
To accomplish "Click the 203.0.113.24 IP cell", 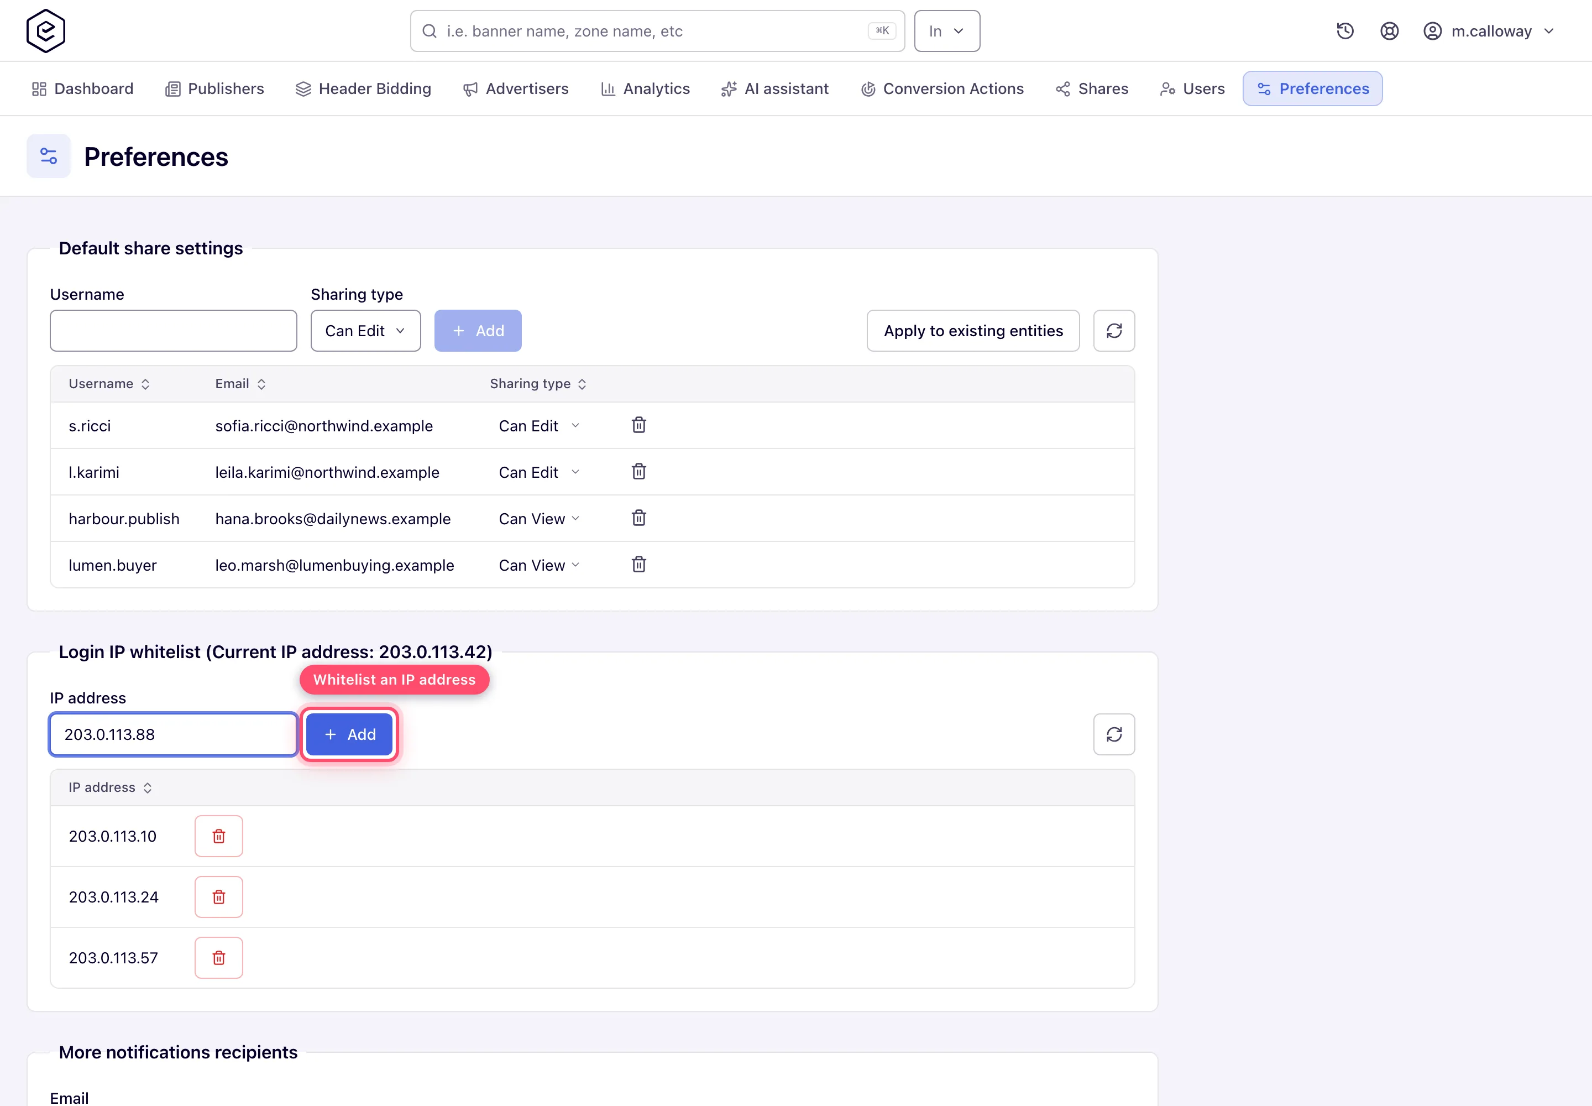I will (x=114, y=897).
